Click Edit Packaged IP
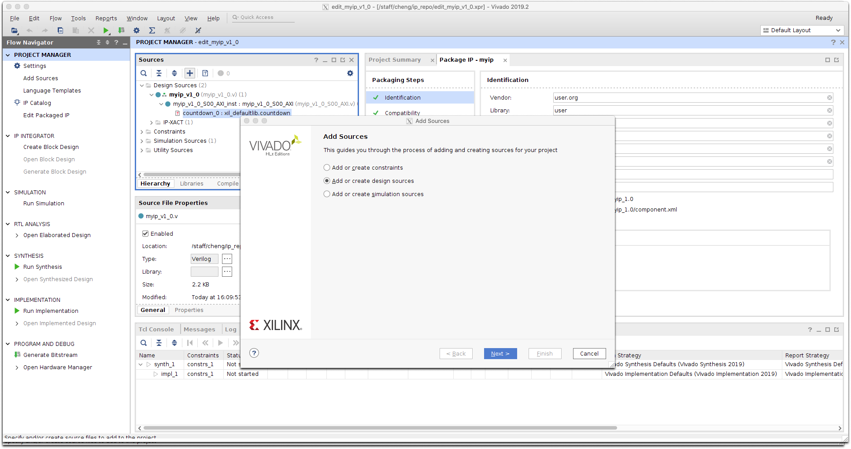Viewport: 851px width, 449px height. [x=46, y=115]
